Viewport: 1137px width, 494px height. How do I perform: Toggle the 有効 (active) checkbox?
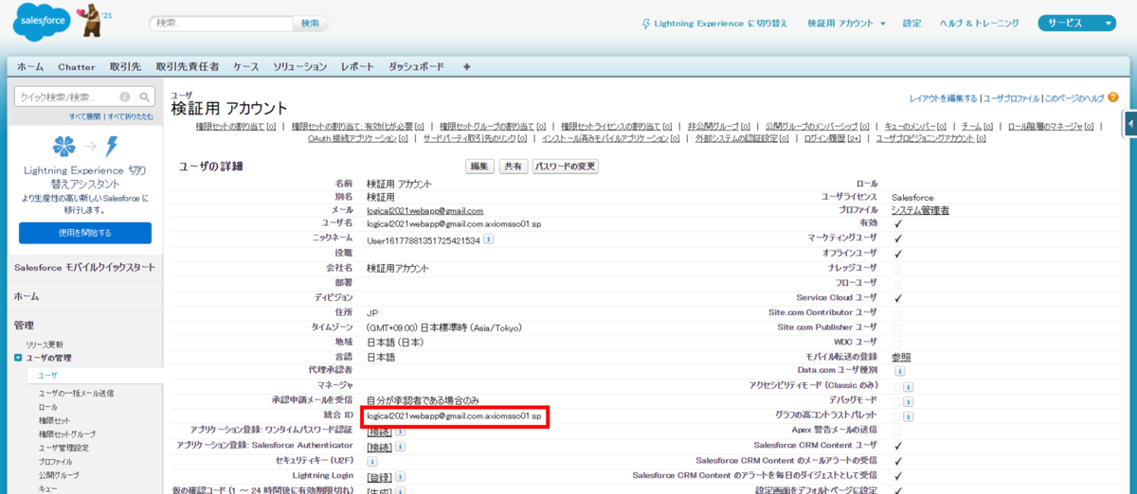click(897, 224)
